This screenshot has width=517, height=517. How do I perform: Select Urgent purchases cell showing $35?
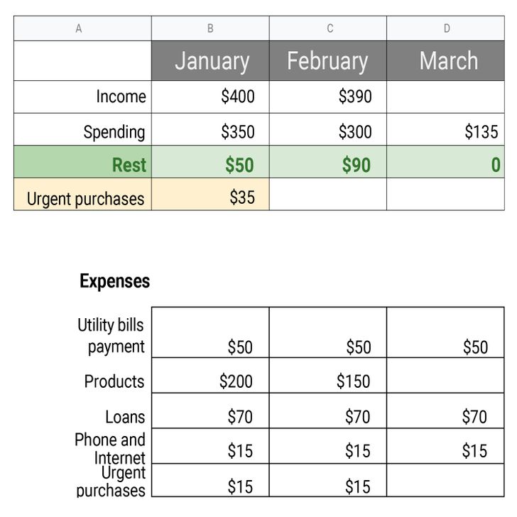point(210,194)
